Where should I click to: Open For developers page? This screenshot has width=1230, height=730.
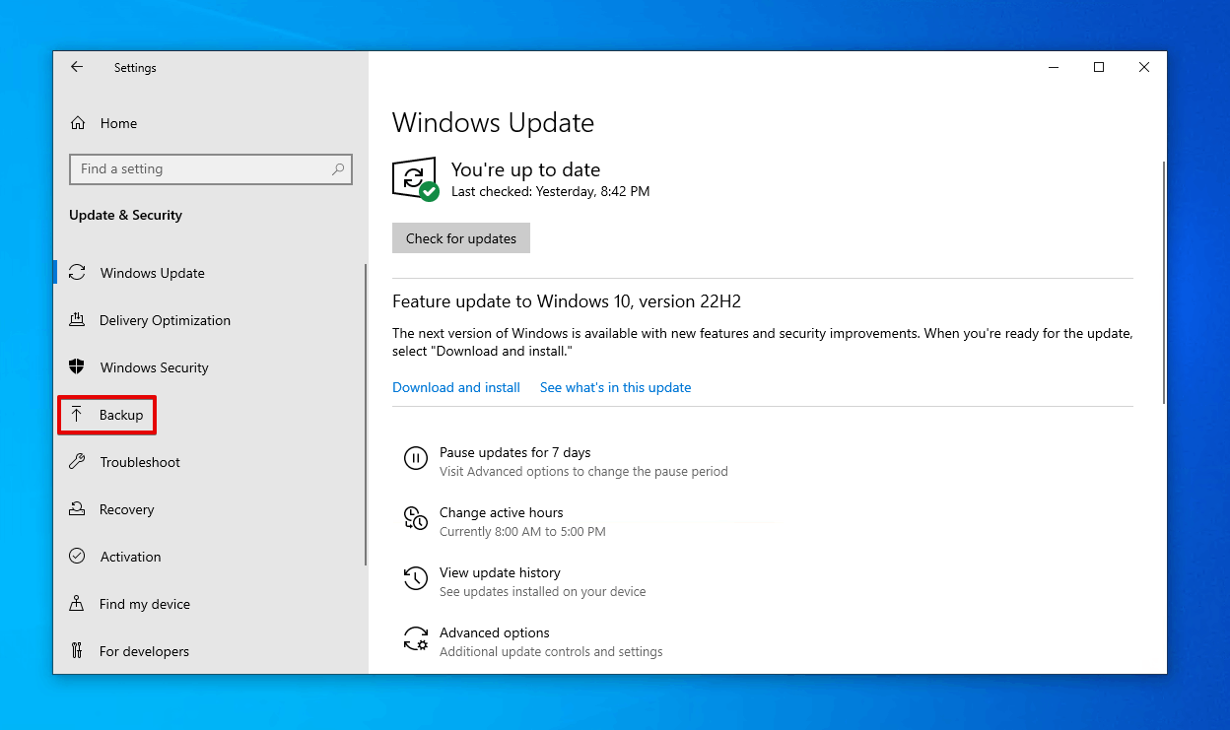pyautogui.click(x=144, y=651)
